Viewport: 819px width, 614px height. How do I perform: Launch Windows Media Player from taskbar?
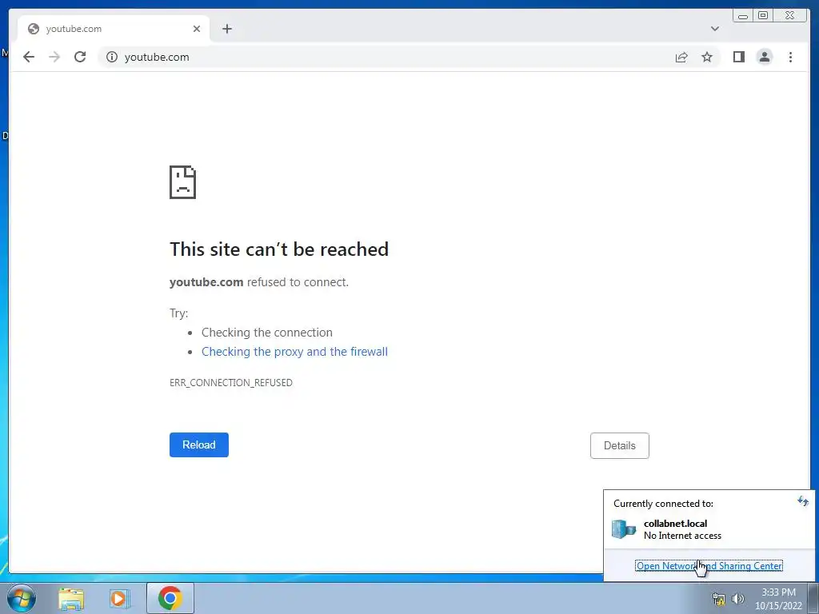coord(119,599)
